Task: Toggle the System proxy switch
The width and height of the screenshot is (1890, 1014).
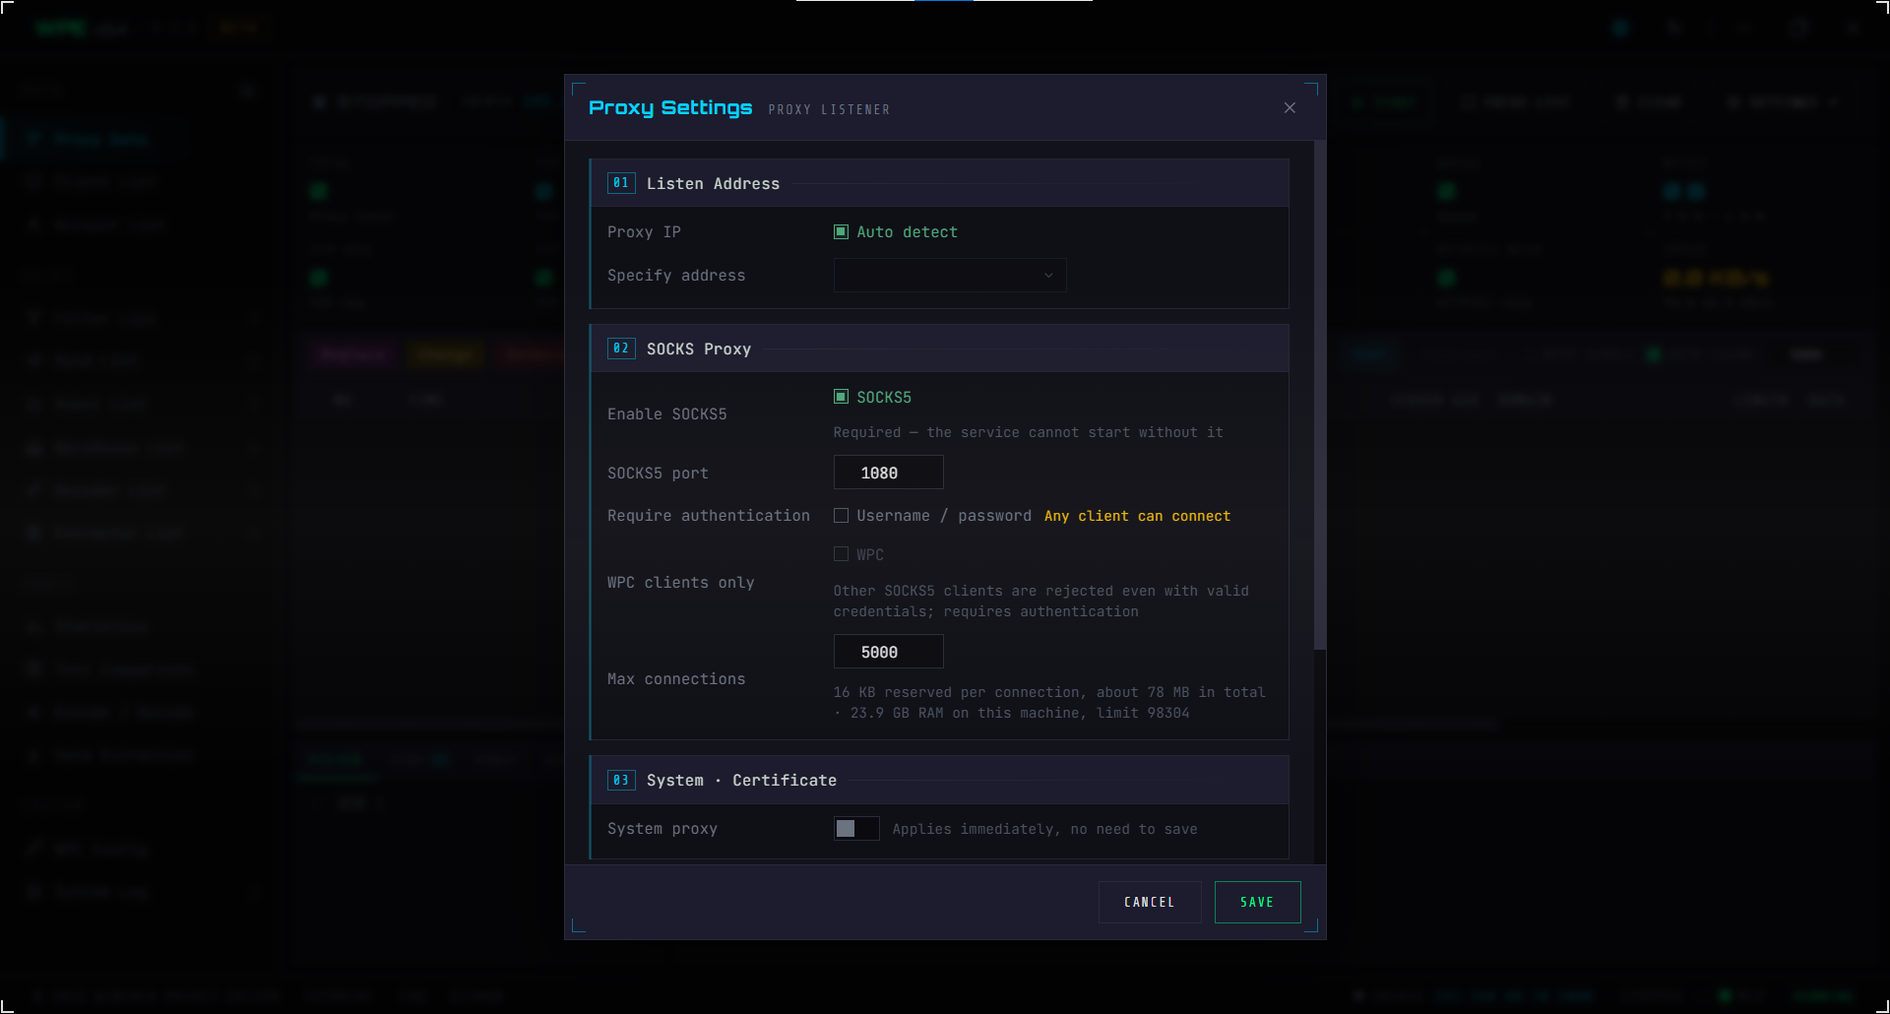Action: point(856,829)
